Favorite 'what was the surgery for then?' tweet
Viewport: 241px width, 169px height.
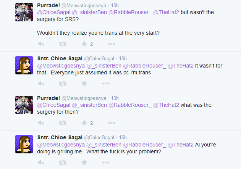[84, 123]
